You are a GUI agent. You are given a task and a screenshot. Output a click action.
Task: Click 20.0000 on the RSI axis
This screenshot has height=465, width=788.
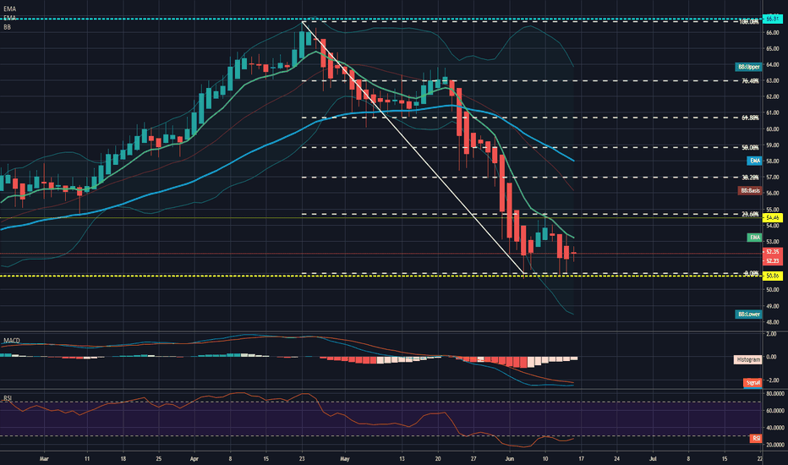[775, 445]
